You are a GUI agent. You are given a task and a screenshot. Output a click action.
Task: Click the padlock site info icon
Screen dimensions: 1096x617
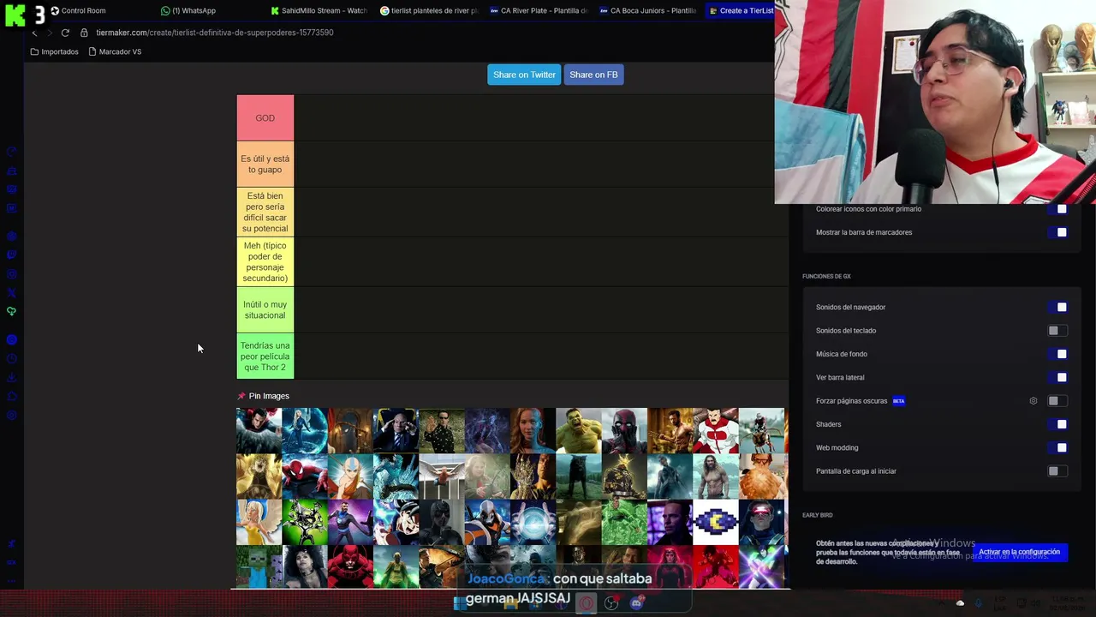point(84,33)
